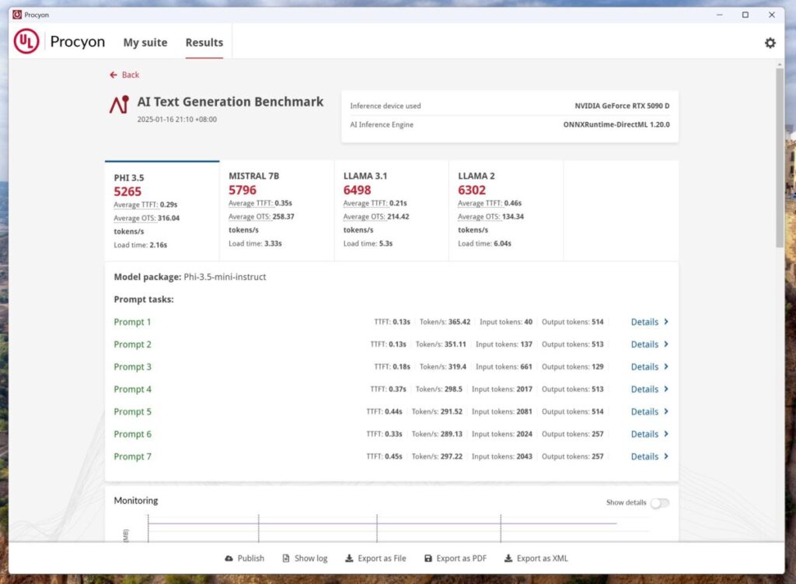This screenshot has width=796, height=584.
Task: Switch to the Results tab
Action: click(x=204, y=43)
